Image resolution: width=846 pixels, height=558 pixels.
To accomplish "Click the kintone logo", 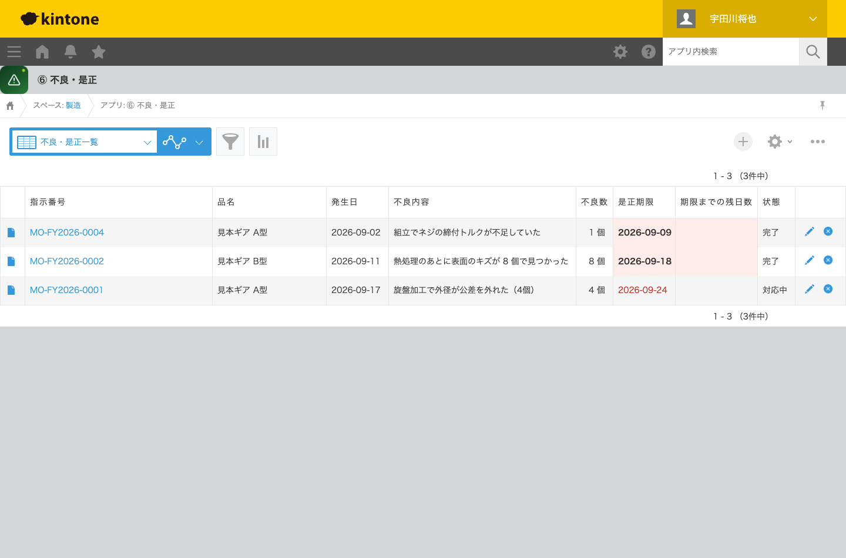I will click(60, 19).
